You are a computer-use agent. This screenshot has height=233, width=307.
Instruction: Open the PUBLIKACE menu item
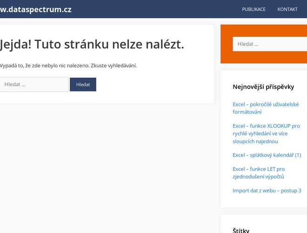pos(254,9)
